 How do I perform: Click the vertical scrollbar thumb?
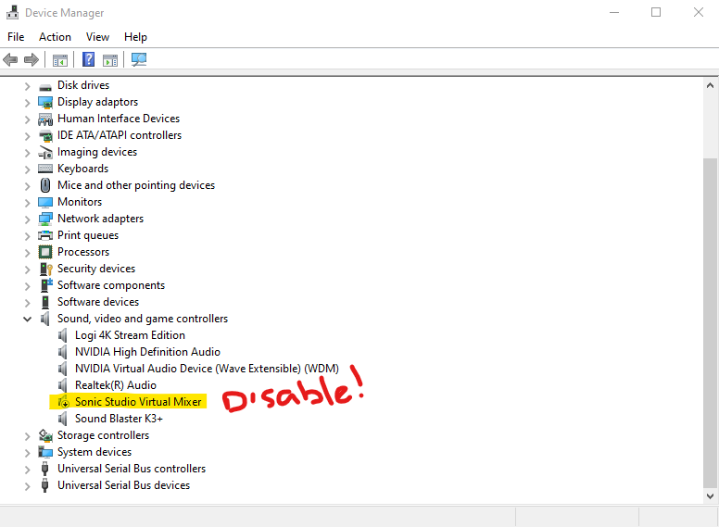(710, 323)
